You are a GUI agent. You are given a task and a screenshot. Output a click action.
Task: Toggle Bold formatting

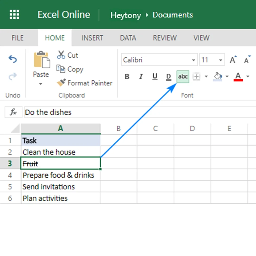127,76
